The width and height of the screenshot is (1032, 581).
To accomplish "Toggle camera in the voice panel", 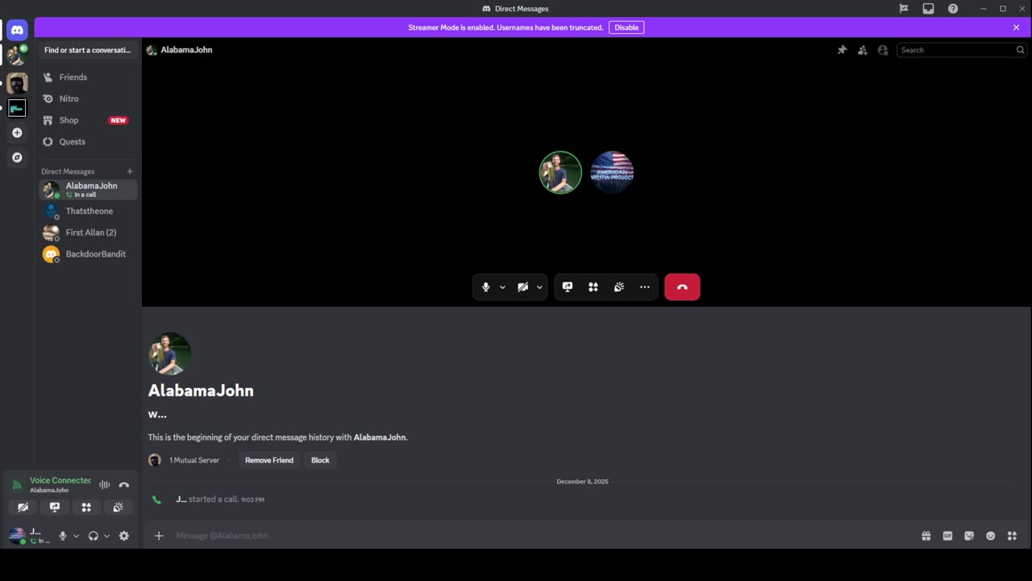I will pos(23,508).
